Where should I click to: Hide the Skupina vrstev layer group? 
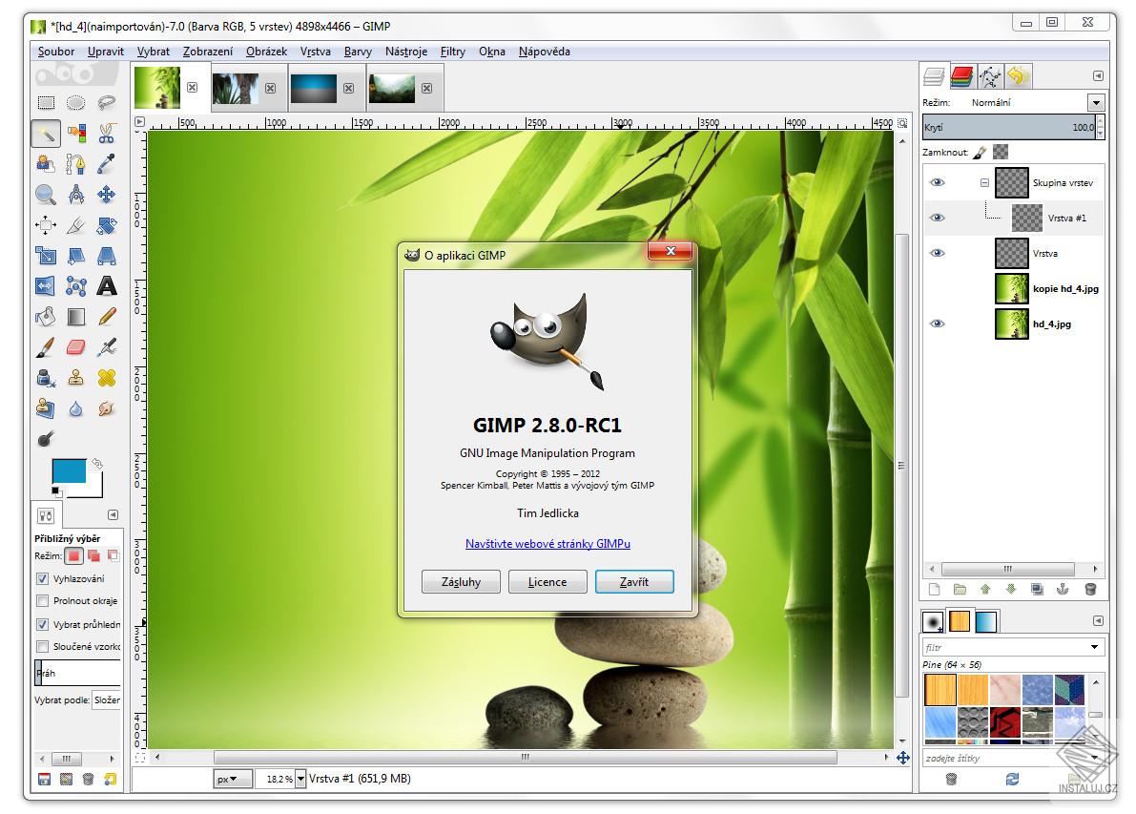(x=938, y=182)
